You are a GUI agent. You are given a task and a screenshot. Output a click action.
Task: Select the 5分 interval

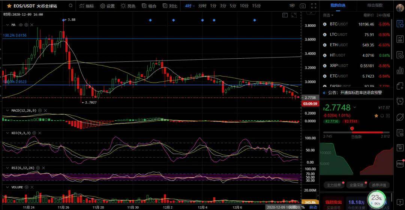pos(233,6)
